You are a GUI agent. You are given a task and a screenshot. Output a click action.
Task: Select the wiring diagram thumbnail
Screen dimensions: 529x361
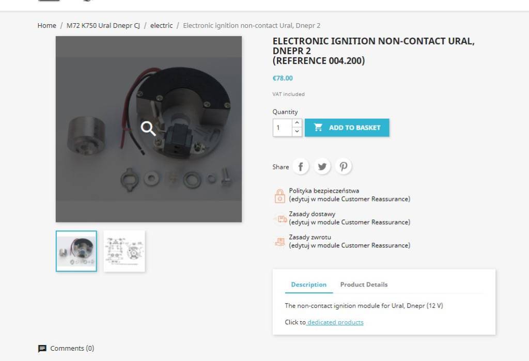click(124, 251)
